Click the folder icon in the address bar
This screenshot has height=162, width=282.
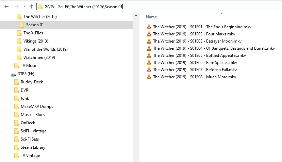(x=40, y=7)
